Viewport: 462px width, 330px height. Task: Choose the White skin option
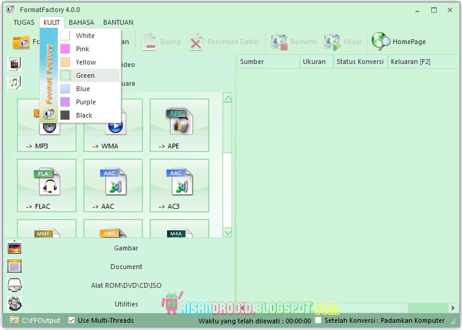(x=90, y=36)
